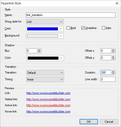Increase the Offset x value
This screenshot has height=127, width=121.
coord(113,50)
